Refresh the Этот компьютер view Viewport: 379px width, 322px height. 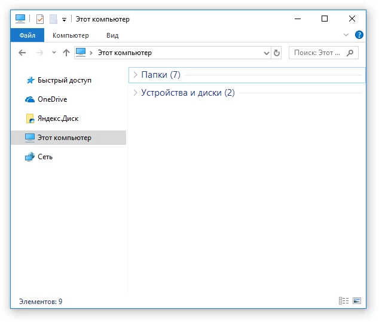coord(277,53)
